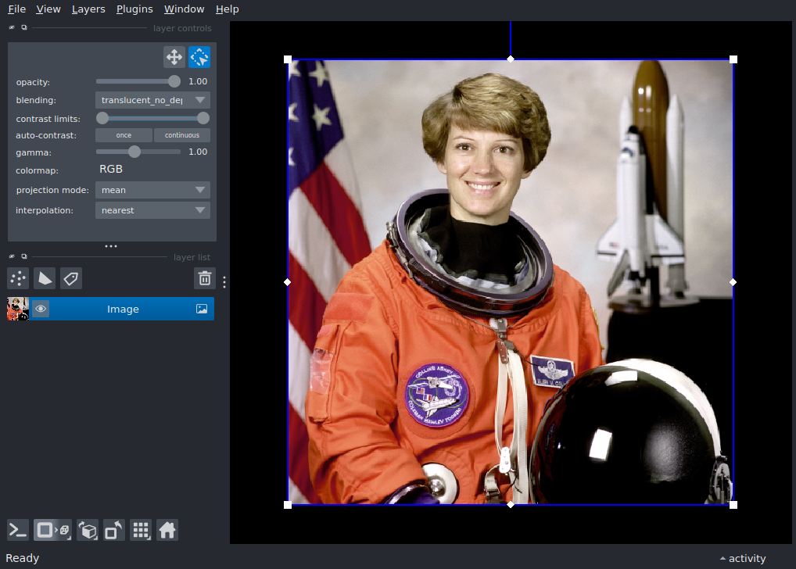Viewport: 796px width, 569px height.
Task: Activate the pan/zoom mode
Action: tap(174, 57)
